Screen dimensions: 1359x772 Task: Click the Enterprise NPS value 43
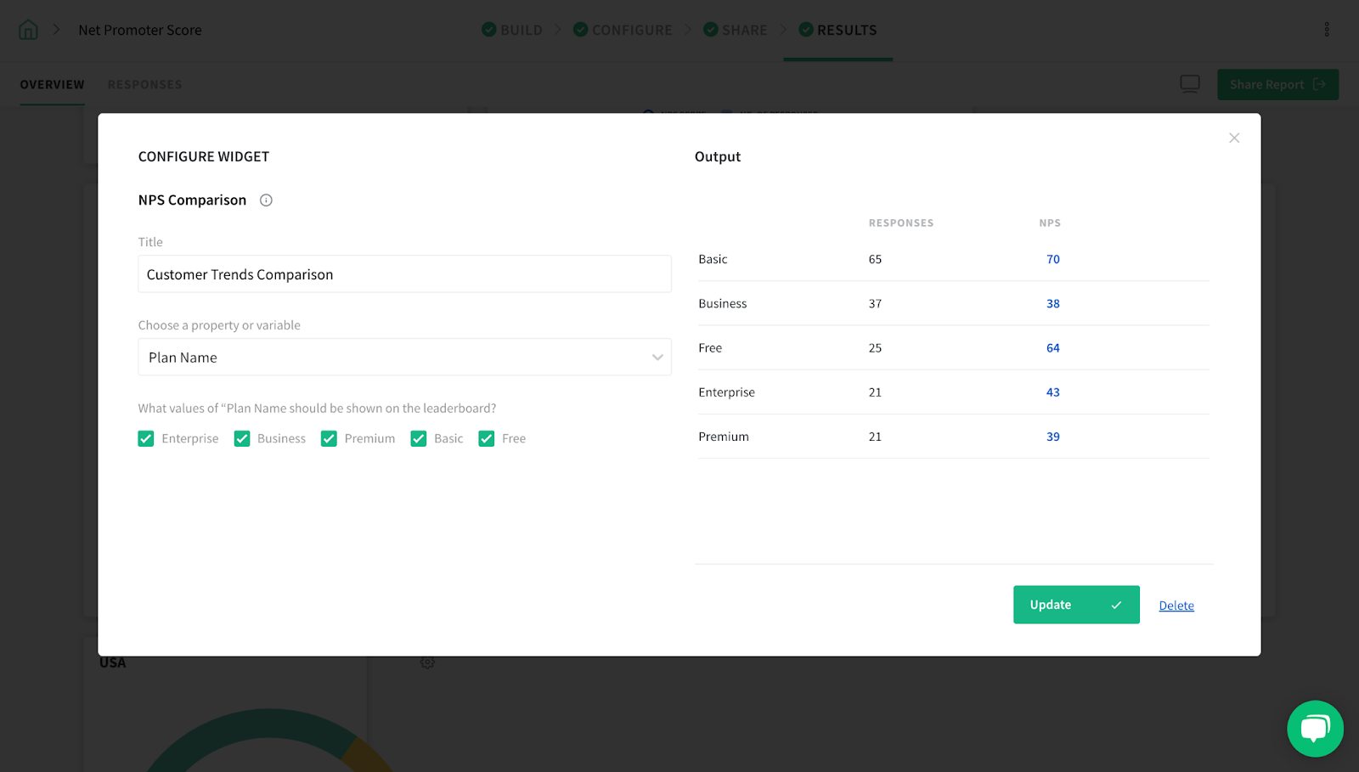(x=1053, y=392)
